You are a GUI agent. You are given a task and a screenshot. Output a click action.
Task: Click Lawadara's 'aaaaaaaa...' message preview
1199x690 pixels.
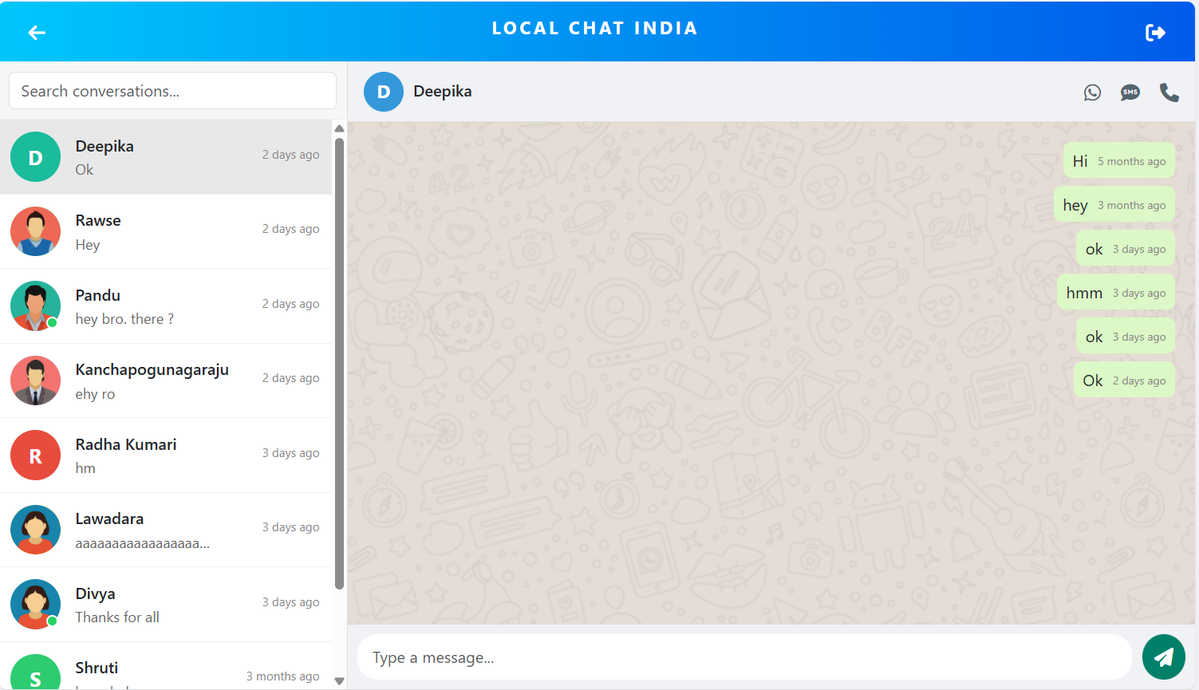(143, 543)
